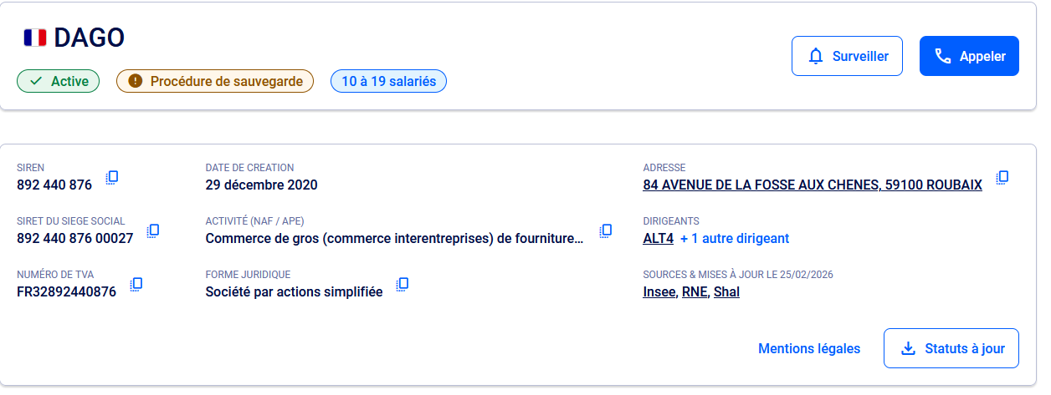Open dirigeant ALT4 link
The width and height of the screenshot is (1051, 395).
tap(658, 239)
